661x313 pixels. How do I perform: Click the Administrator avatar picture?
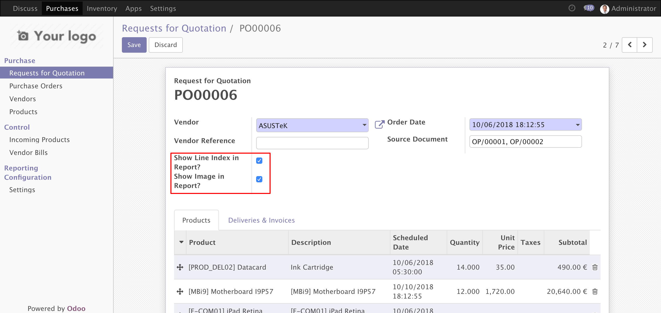pyautogui.click(x=604, y=9)
